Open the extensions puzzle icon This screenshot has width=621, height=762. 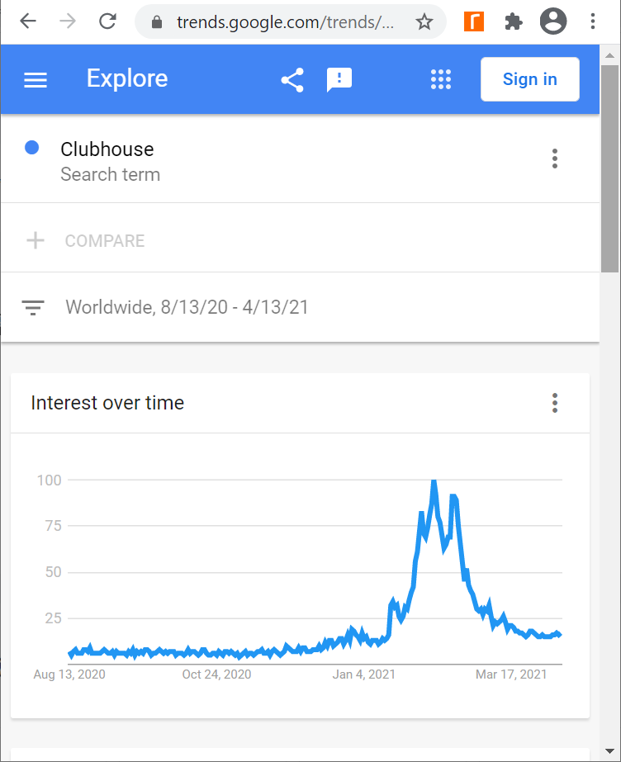(x=514, y=21)
